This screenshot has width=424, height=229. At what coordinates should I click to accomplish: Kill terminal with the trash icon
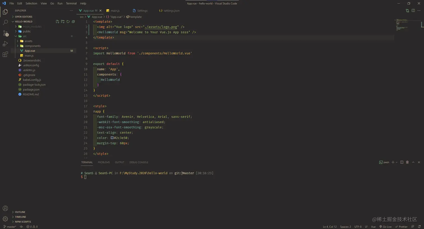click(x=407, y=162)
